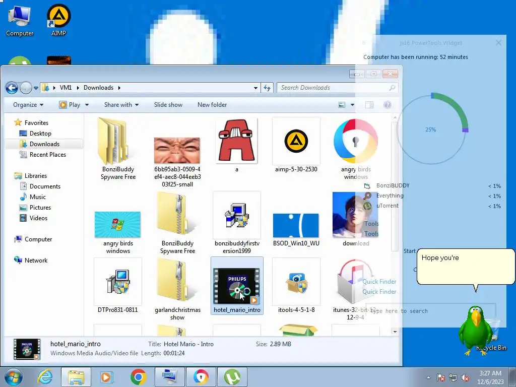Image resolution: width=516 pixels, height=387 pixels.
Task: Open Recent Places in navigation pane
Action: 43,155
